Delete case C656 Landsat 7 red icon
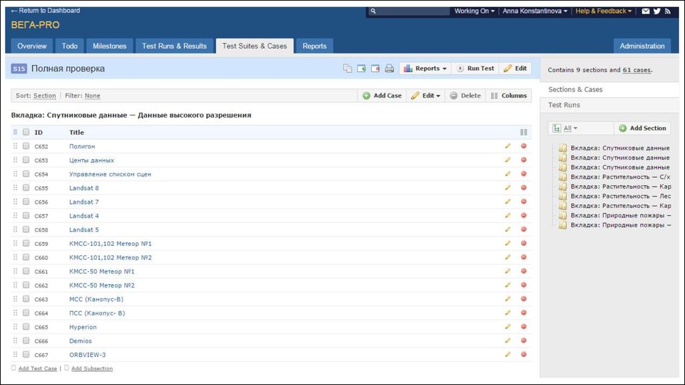Image resolution: width=685 pixels, height=385 pixels. [x=523, y=202]
